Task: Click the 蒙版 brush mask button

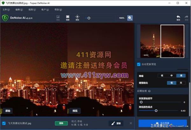Action: coord(116,123)
